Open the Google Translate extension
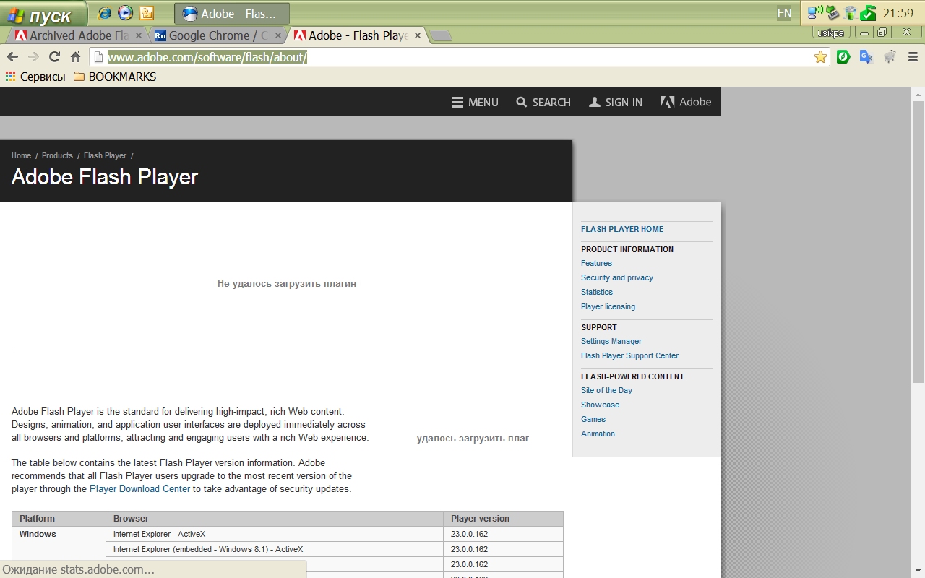925x578 pixels. [866, 56]
